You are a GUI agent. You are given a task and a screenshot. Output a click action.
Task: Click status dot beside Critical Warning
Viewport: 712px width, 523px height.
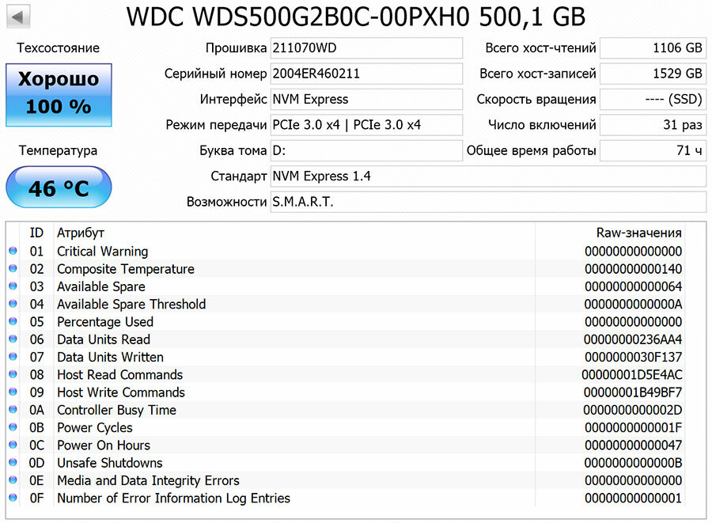point(13,252)
